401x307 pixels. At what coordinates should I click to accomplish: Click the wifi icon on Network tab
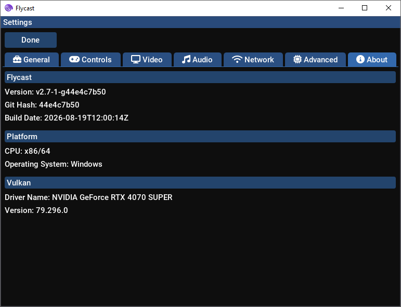point(237,60)
